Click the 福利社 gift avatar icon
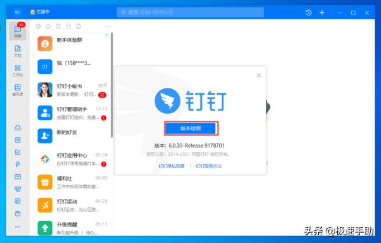 (x=45, y=182)
